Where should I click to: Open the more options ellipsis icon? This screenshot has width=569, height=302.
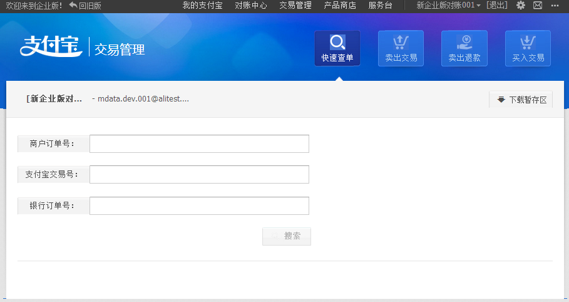click(x=555, y=6)
